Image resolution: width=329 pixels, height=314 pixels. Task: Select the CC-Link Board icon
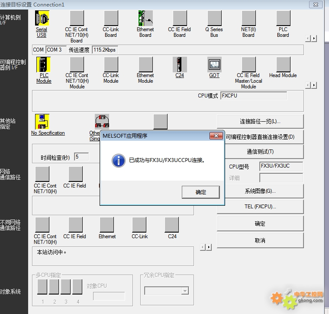[111, 18]
